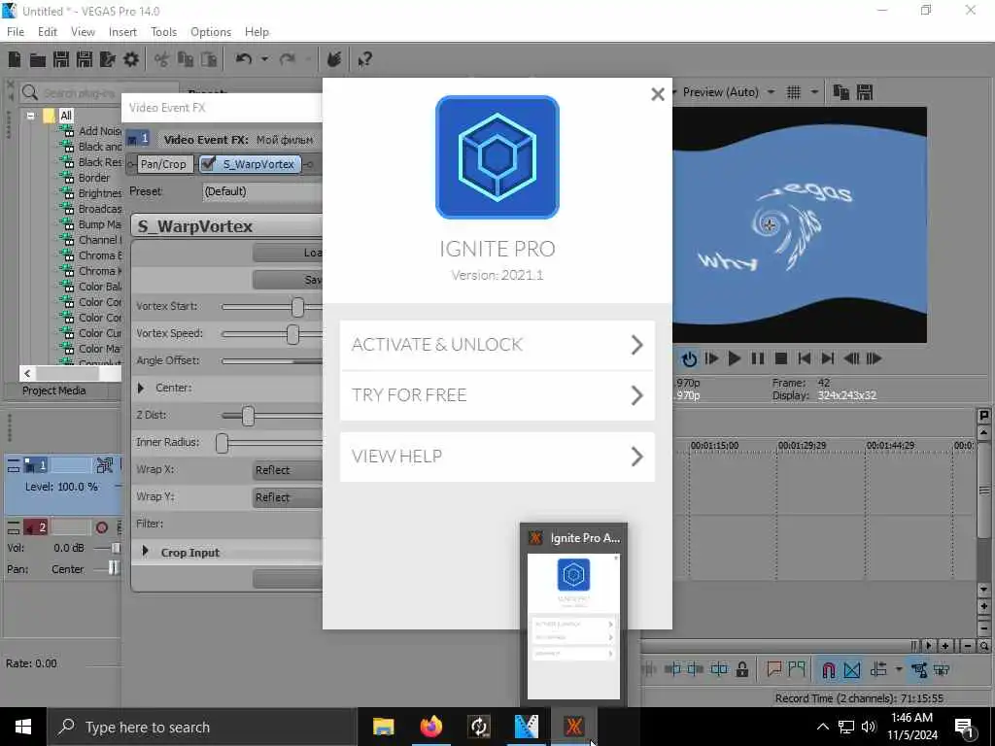Click track 1 composite mode icon

[x=105, y=465]
